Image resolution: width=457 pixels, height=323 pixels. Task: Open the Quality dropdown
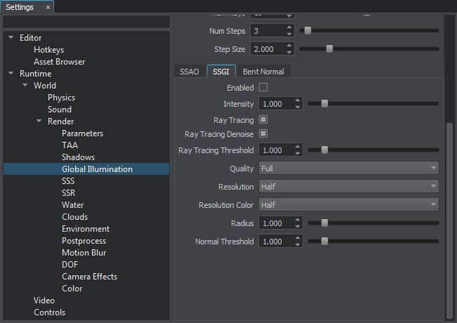point(348,169)
